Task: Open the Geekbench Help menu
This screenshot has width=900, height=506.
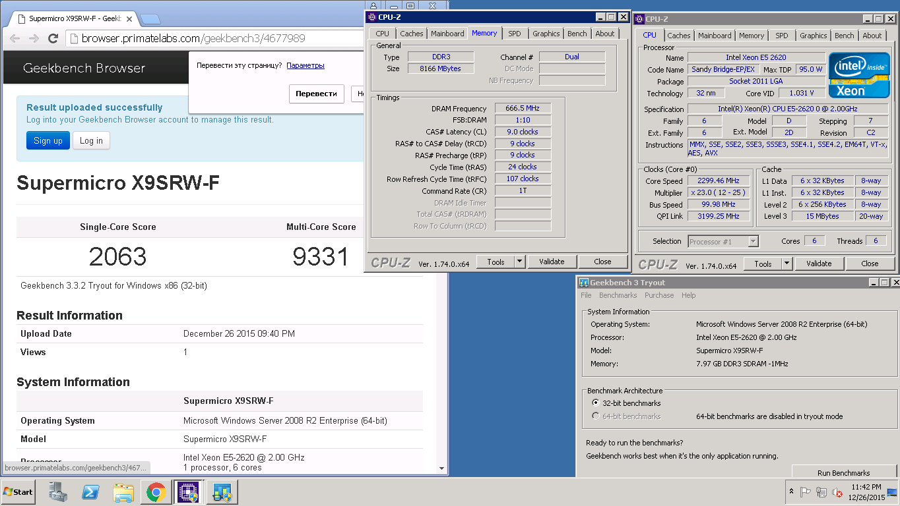Action: [688, 296]
